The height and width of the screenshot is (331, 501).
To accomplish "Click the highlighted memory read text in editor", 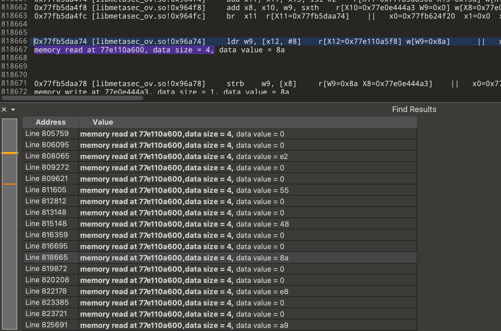I will pos(124,50).
